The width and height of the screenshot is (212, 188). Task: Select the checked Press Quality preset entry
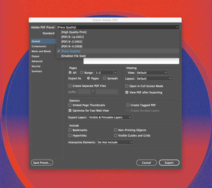click(118, 51)
